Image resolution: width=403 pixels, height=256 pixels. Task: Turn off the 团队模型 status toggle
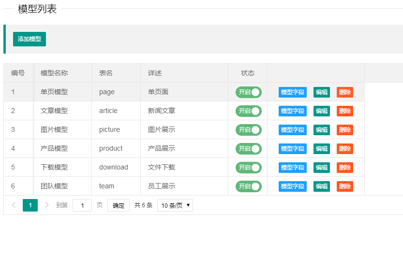coord(248,186)
